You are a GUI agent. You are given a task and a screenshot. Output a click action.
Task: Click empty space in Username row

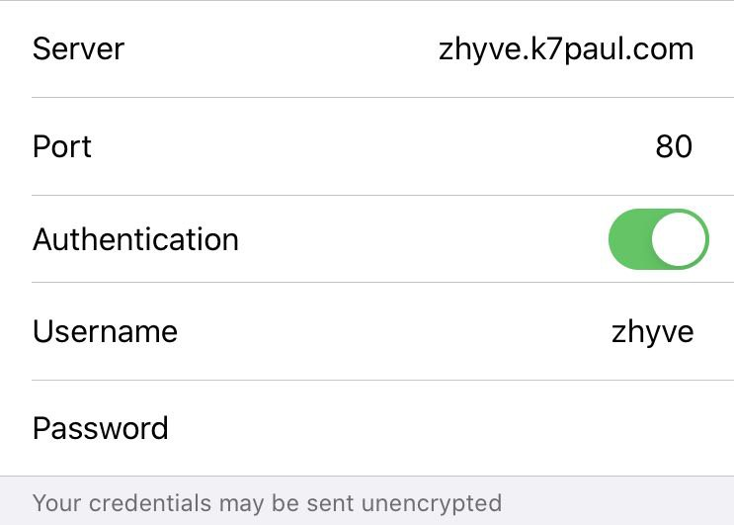(x=395, y=331)
